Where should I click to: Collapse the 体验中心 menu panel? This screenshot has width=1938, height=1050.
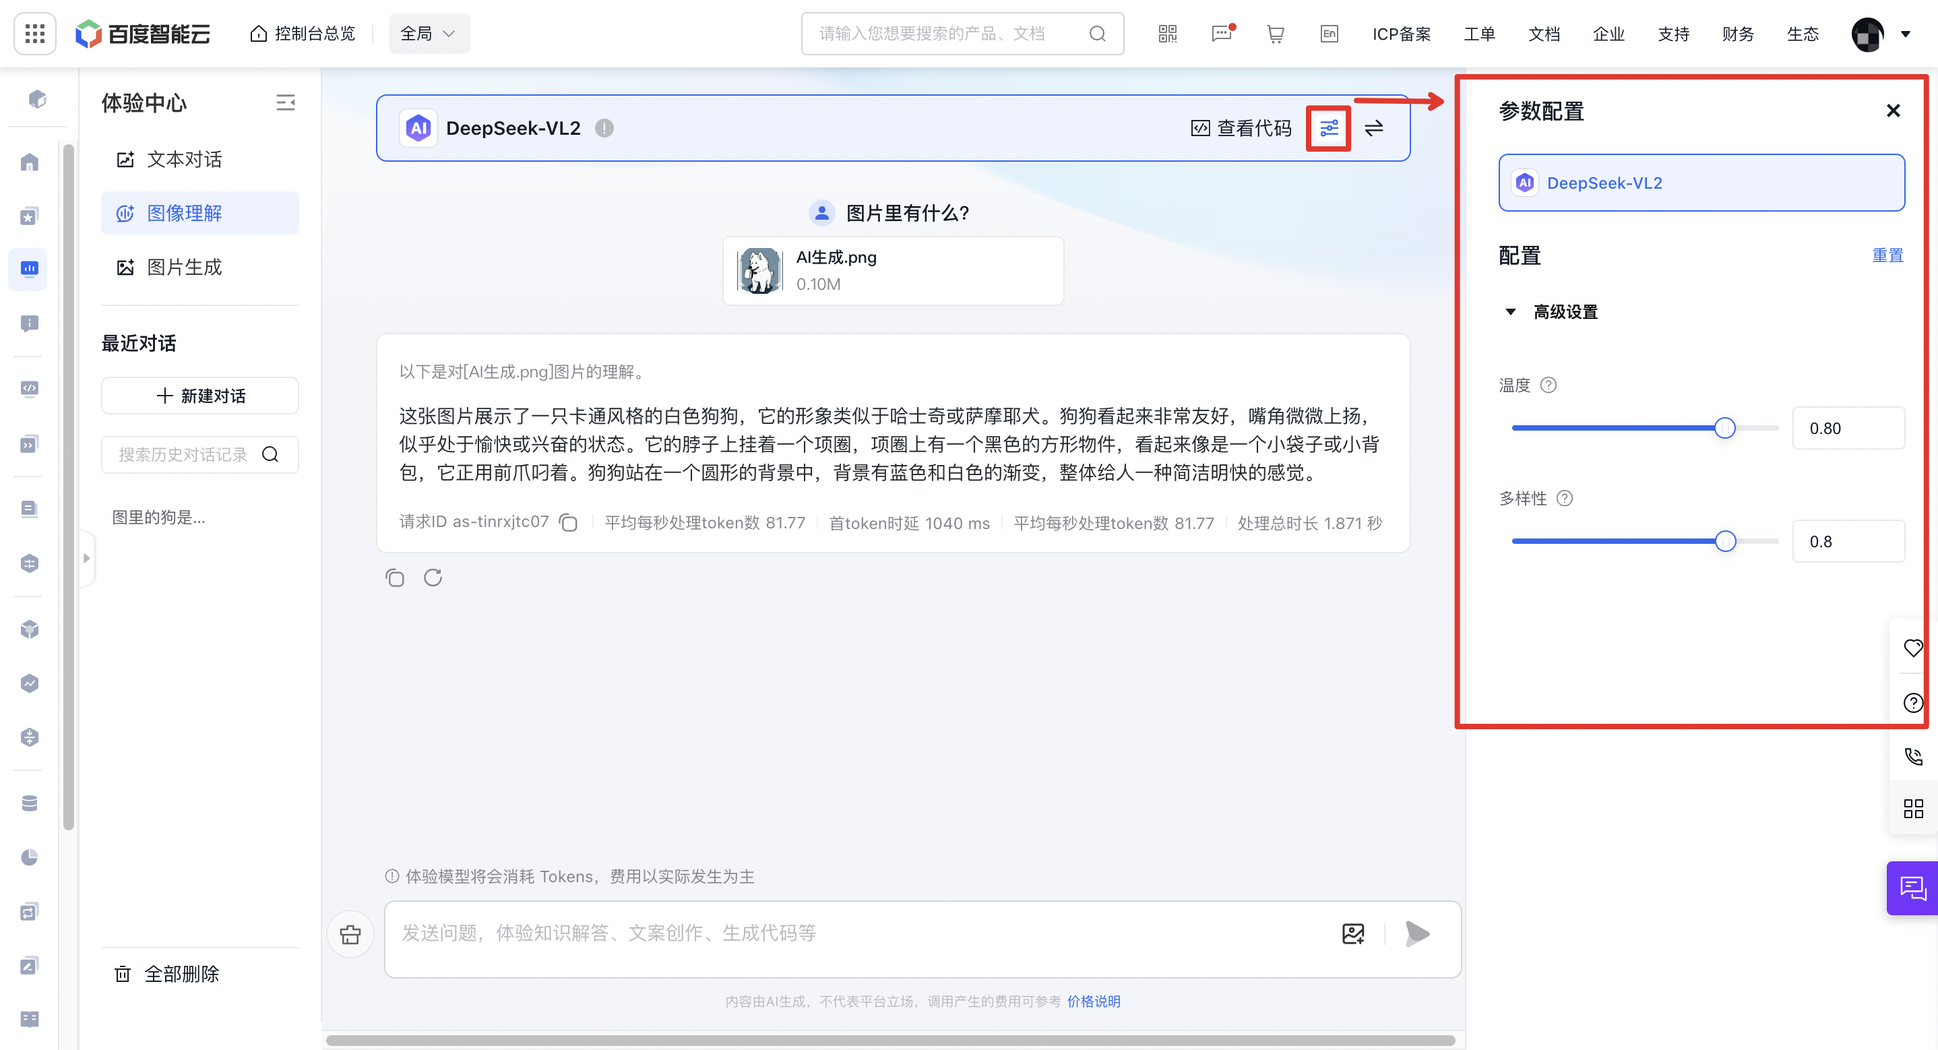[285, 102]
